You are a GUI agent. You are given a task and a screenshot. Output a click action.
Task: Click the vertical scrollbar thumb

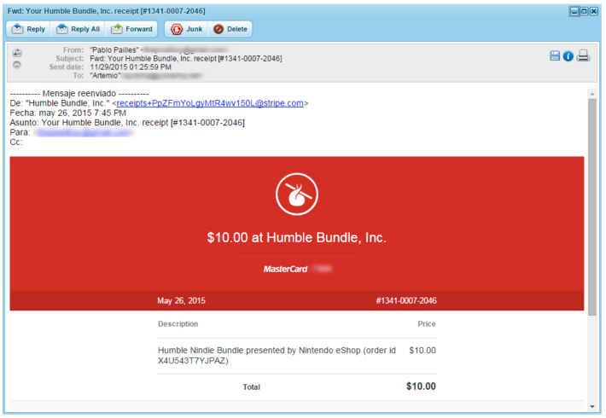coord(592,206)
